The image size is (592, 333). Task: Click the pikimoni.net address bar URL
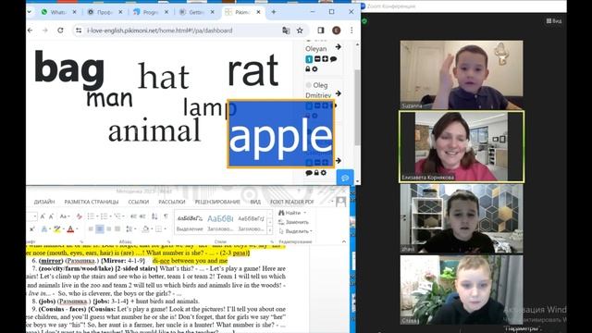coord(160,31)
